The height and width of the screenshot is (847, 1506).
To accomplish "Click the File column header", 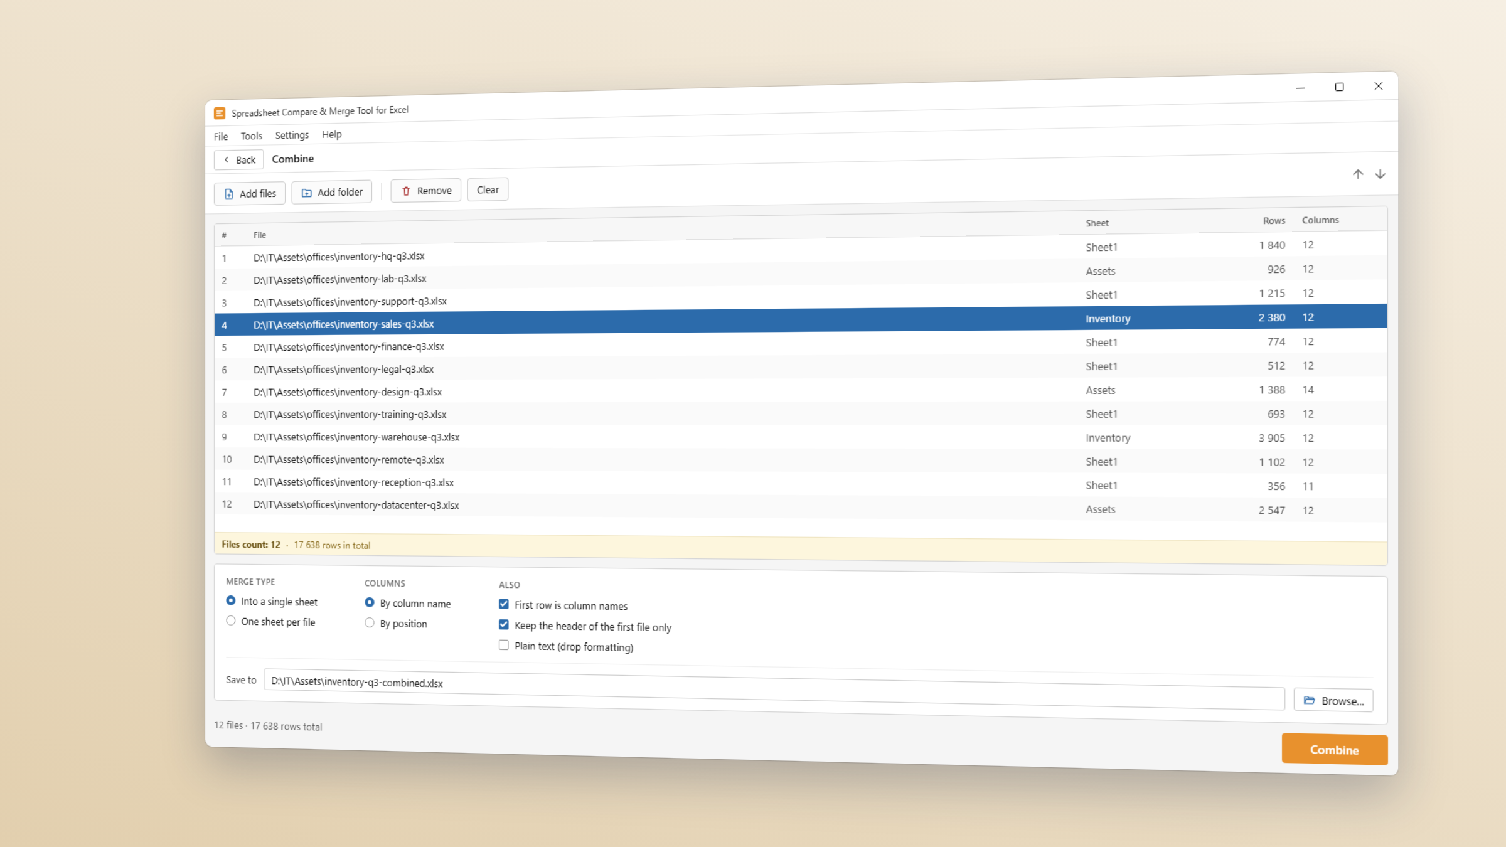I will [260, 235].
